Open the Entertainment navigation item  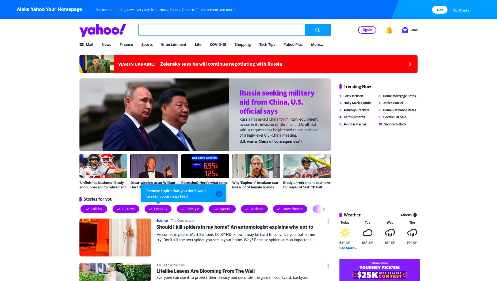pos(174,45)
